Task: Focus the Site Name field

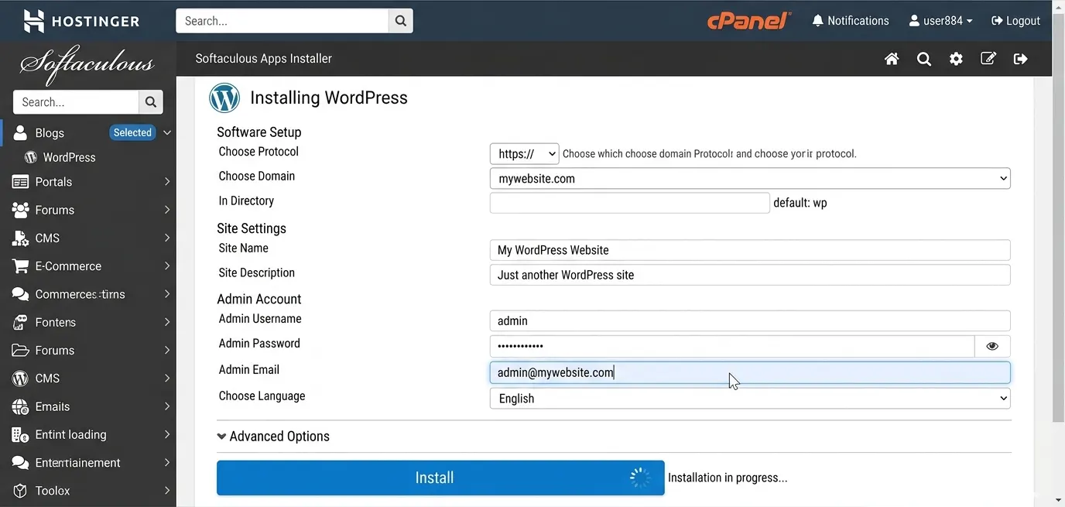Action: (750, 250)
